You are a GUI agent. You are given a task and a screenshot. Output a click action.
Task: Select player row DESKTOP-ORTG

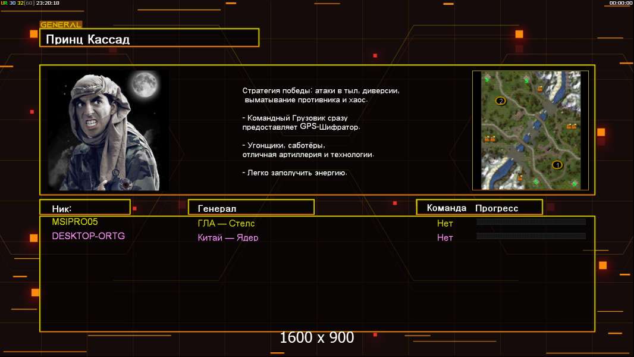(x=318, y=237)
